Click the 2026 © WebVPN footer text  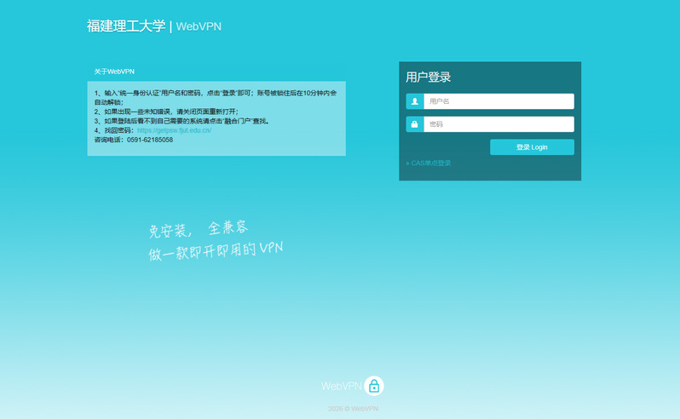click(x=353, y=409)
